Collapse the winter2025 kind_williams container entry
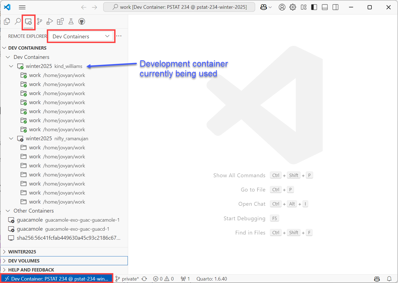This screenshot has width=398, height=283. coord(11,66)
